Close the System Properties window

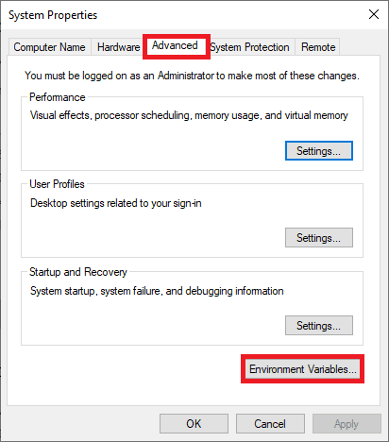[374, 14]
